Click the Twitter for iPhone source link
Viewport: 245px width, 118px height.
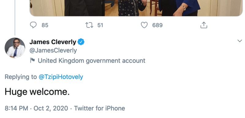pyautogui.click(x=100, y=108)
